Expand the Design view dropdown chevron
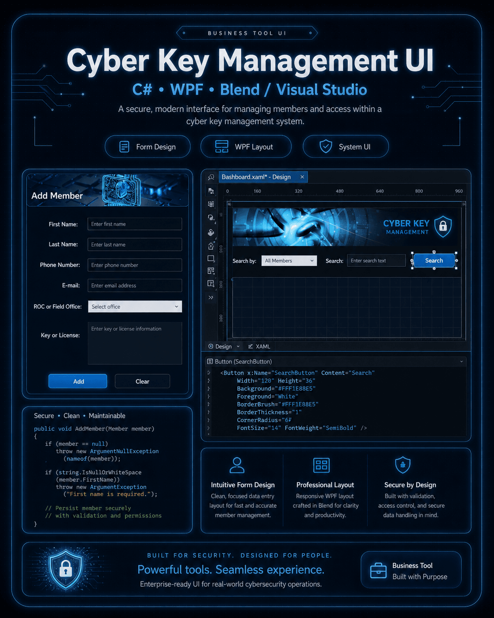 (238, 346)
